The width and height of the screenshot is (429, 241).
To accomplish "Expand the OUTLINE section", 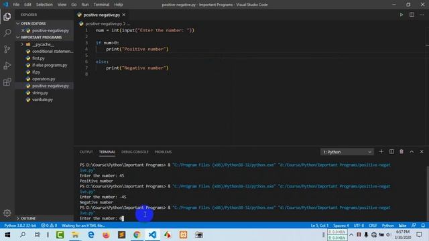I will tap(44, 218).
